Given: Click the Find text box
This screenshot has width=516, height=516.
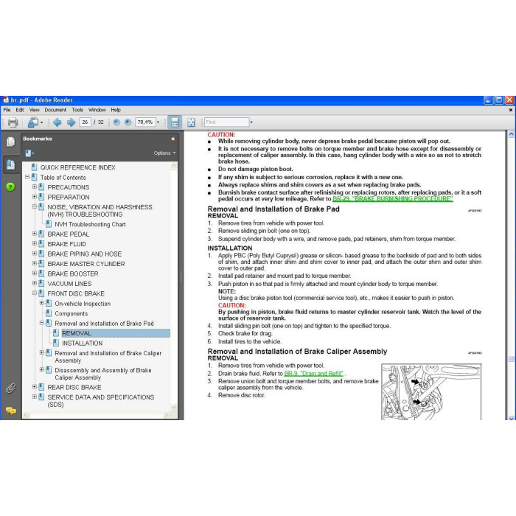Looking at the screenshot, I should 227,122.
